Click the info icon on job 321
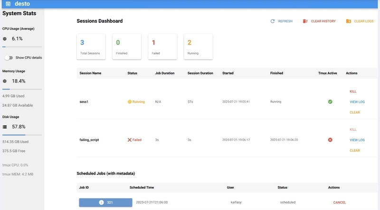 tap(101, 202)
